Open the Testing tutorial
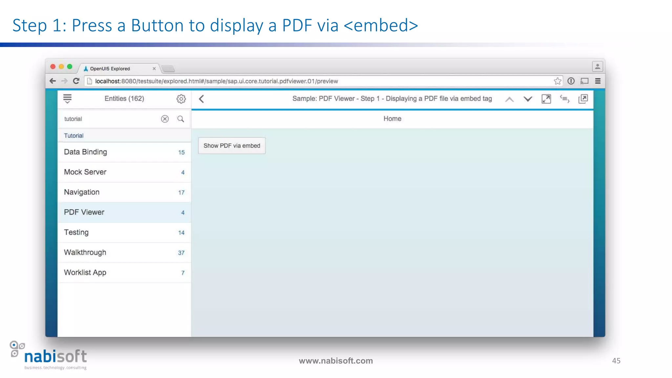Screen dimensions: 672x378 124,232
